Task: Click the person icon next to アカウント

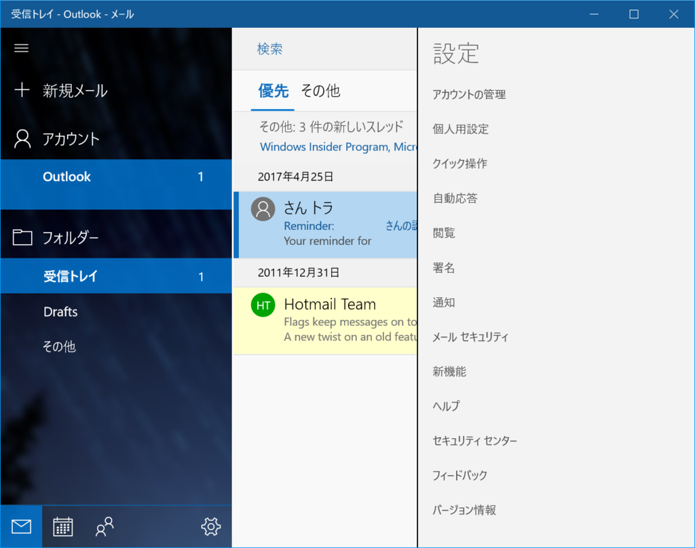Action: point(22,138)
